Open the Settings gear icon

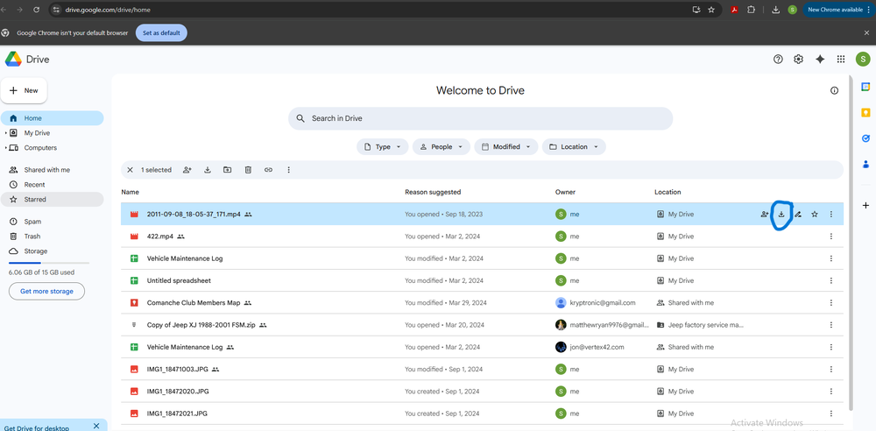[798, 60]
